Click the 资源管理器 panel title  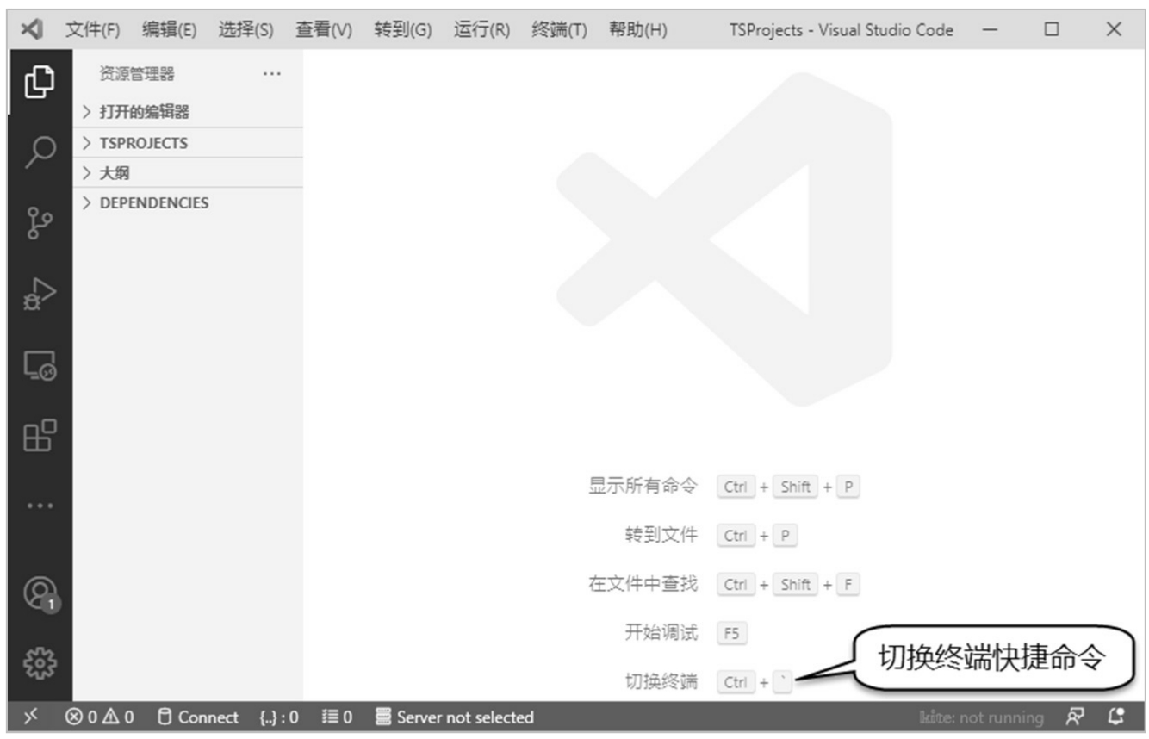[137, 74]
